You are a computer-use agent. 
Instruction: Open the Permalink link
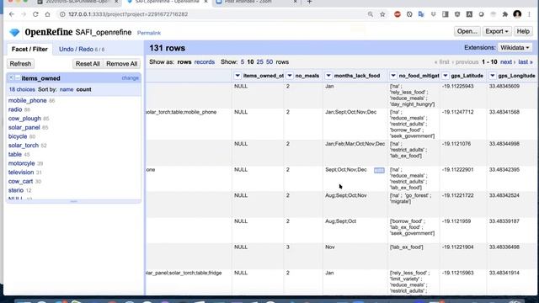point(149,33)
